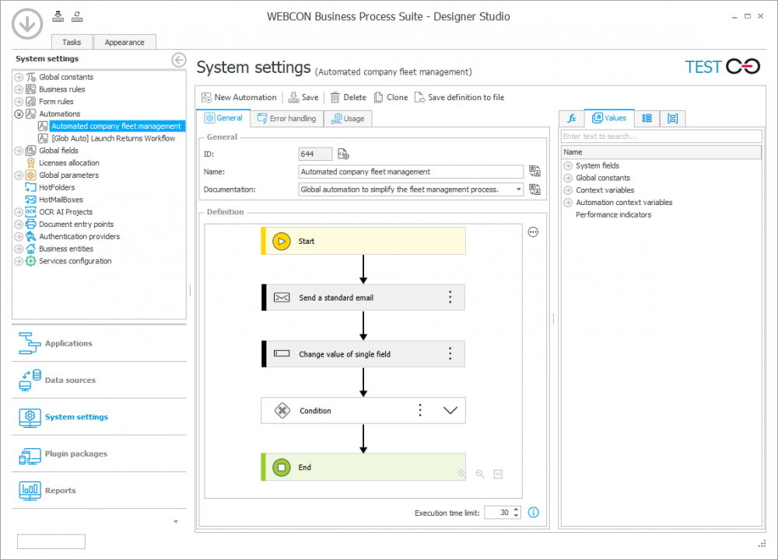Open translation icon next to Documentation field
Screen dimensions: 778x560
click(x=534, y=190)
